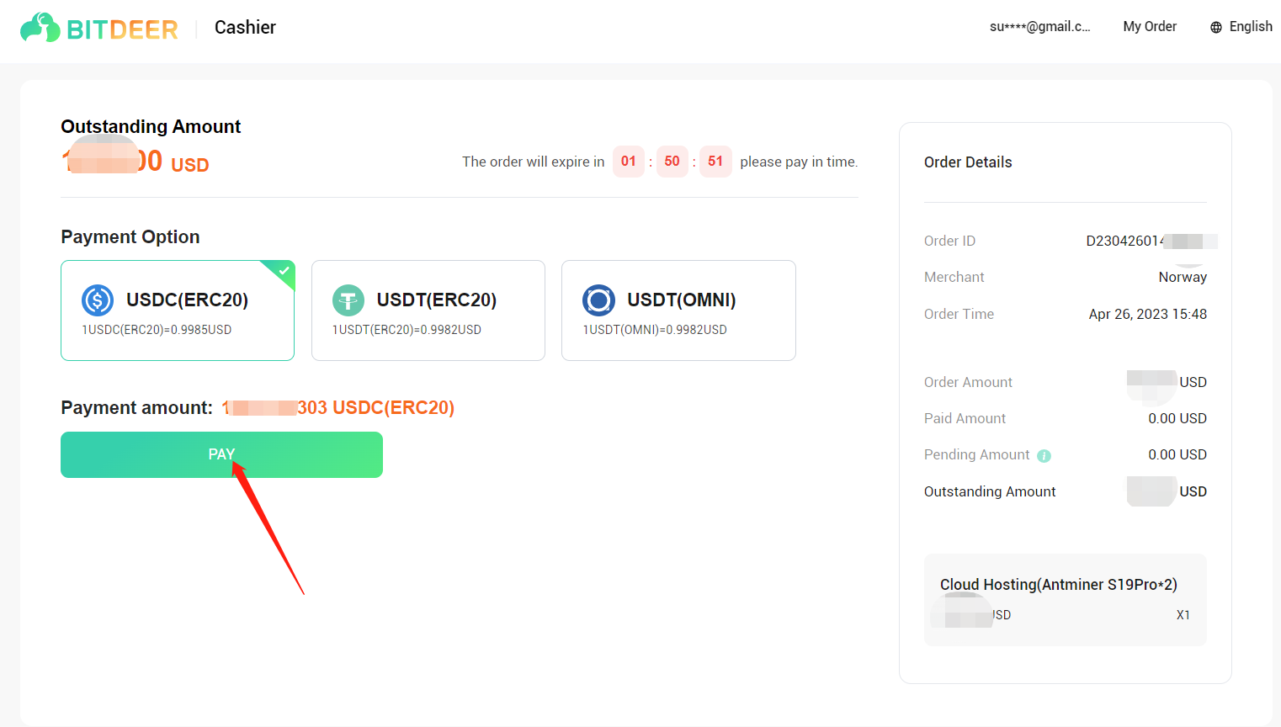Click the Paid Amount 0.00 USD value

tap(1177, 419)
